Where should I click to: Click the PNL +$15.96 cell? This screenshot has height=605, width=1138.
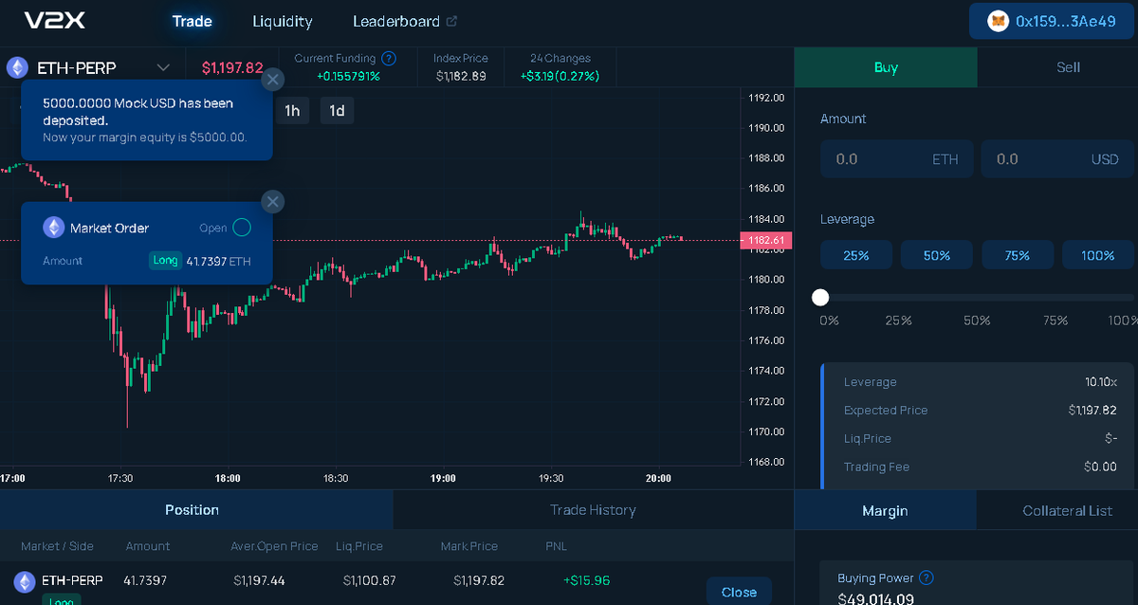(586, 580)
